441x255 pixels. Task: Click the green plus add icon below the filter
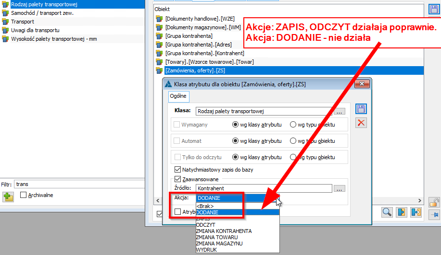[8, 197]
